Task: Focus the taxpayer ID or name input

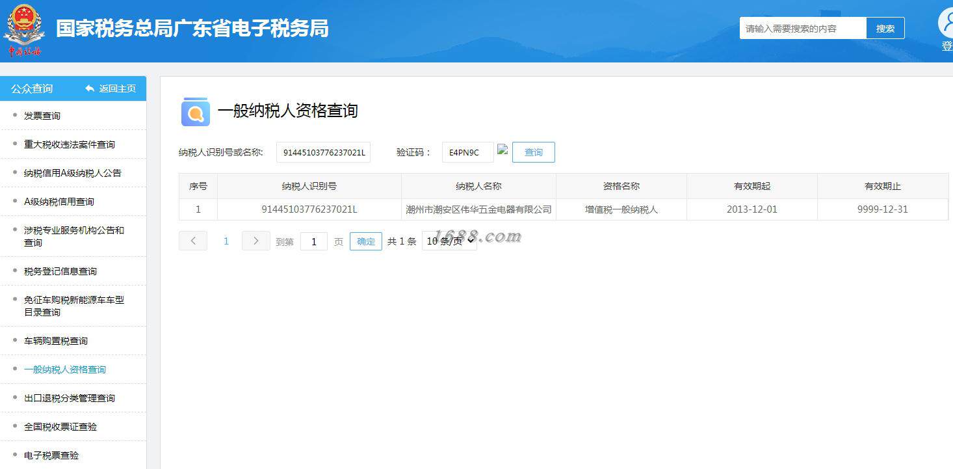Action: [323, 152]
